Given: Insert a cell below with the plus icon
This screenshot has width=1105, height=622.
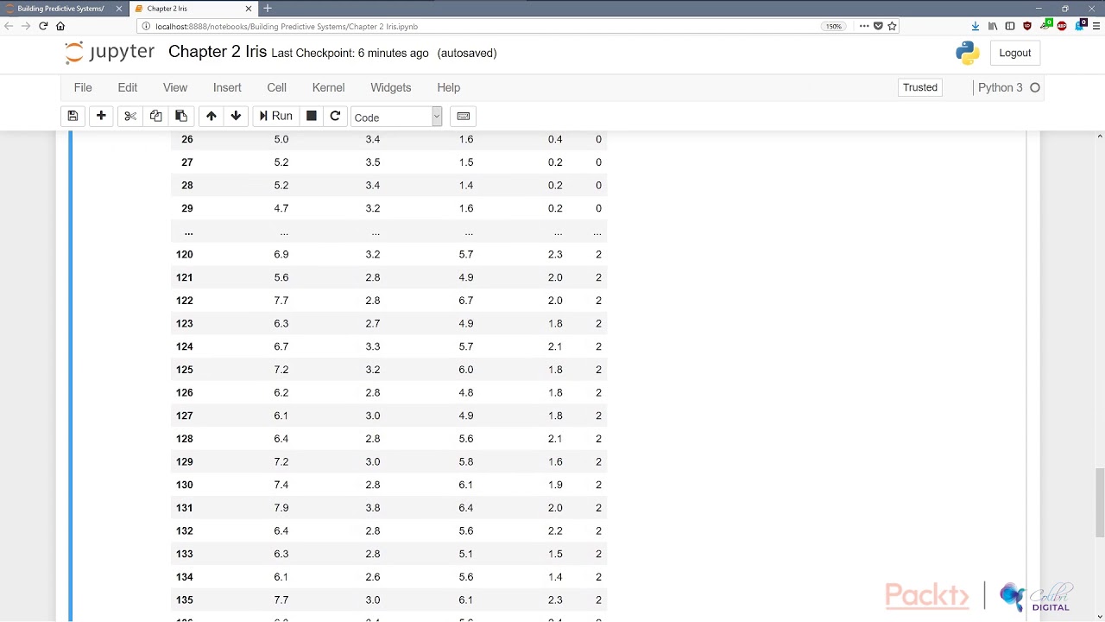Looking at the screenshot, I should 101,116.
